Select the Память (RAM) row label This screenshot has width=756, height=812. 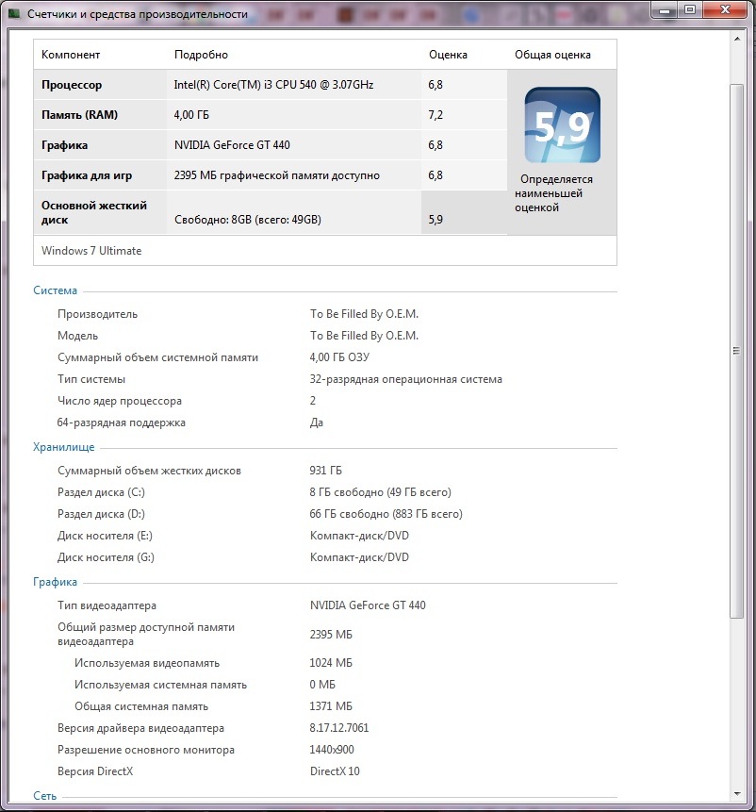pos(79,115)
